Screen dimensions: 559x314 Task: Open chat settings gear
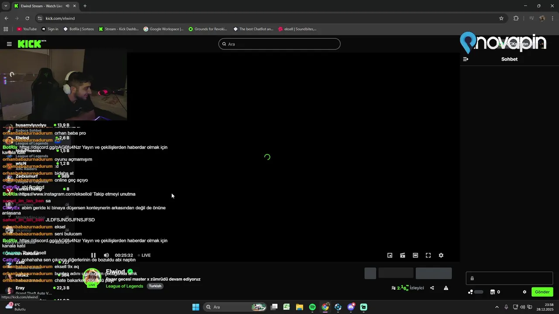[x=524, y=292]
